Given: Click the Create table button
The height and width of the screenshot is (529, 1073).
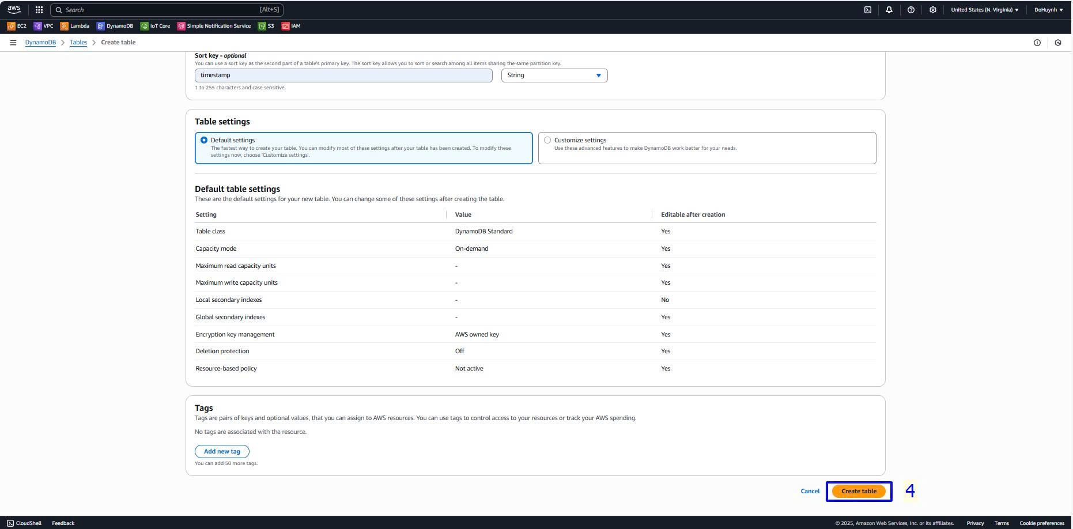Looking at the screenshot, I should click(859, 492).
